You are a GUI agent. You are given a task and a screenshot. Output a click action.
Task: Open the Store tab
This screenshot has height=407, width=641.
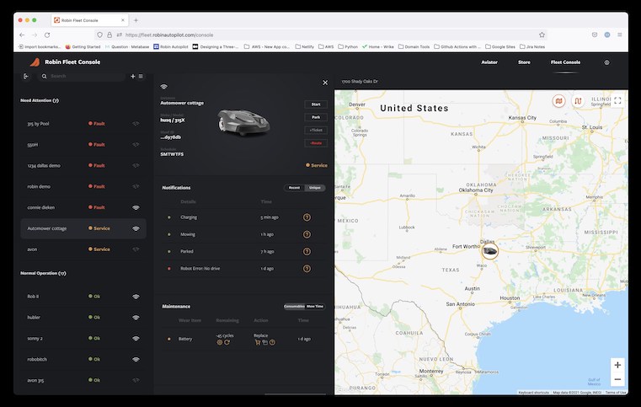click(x=524, y=62)
